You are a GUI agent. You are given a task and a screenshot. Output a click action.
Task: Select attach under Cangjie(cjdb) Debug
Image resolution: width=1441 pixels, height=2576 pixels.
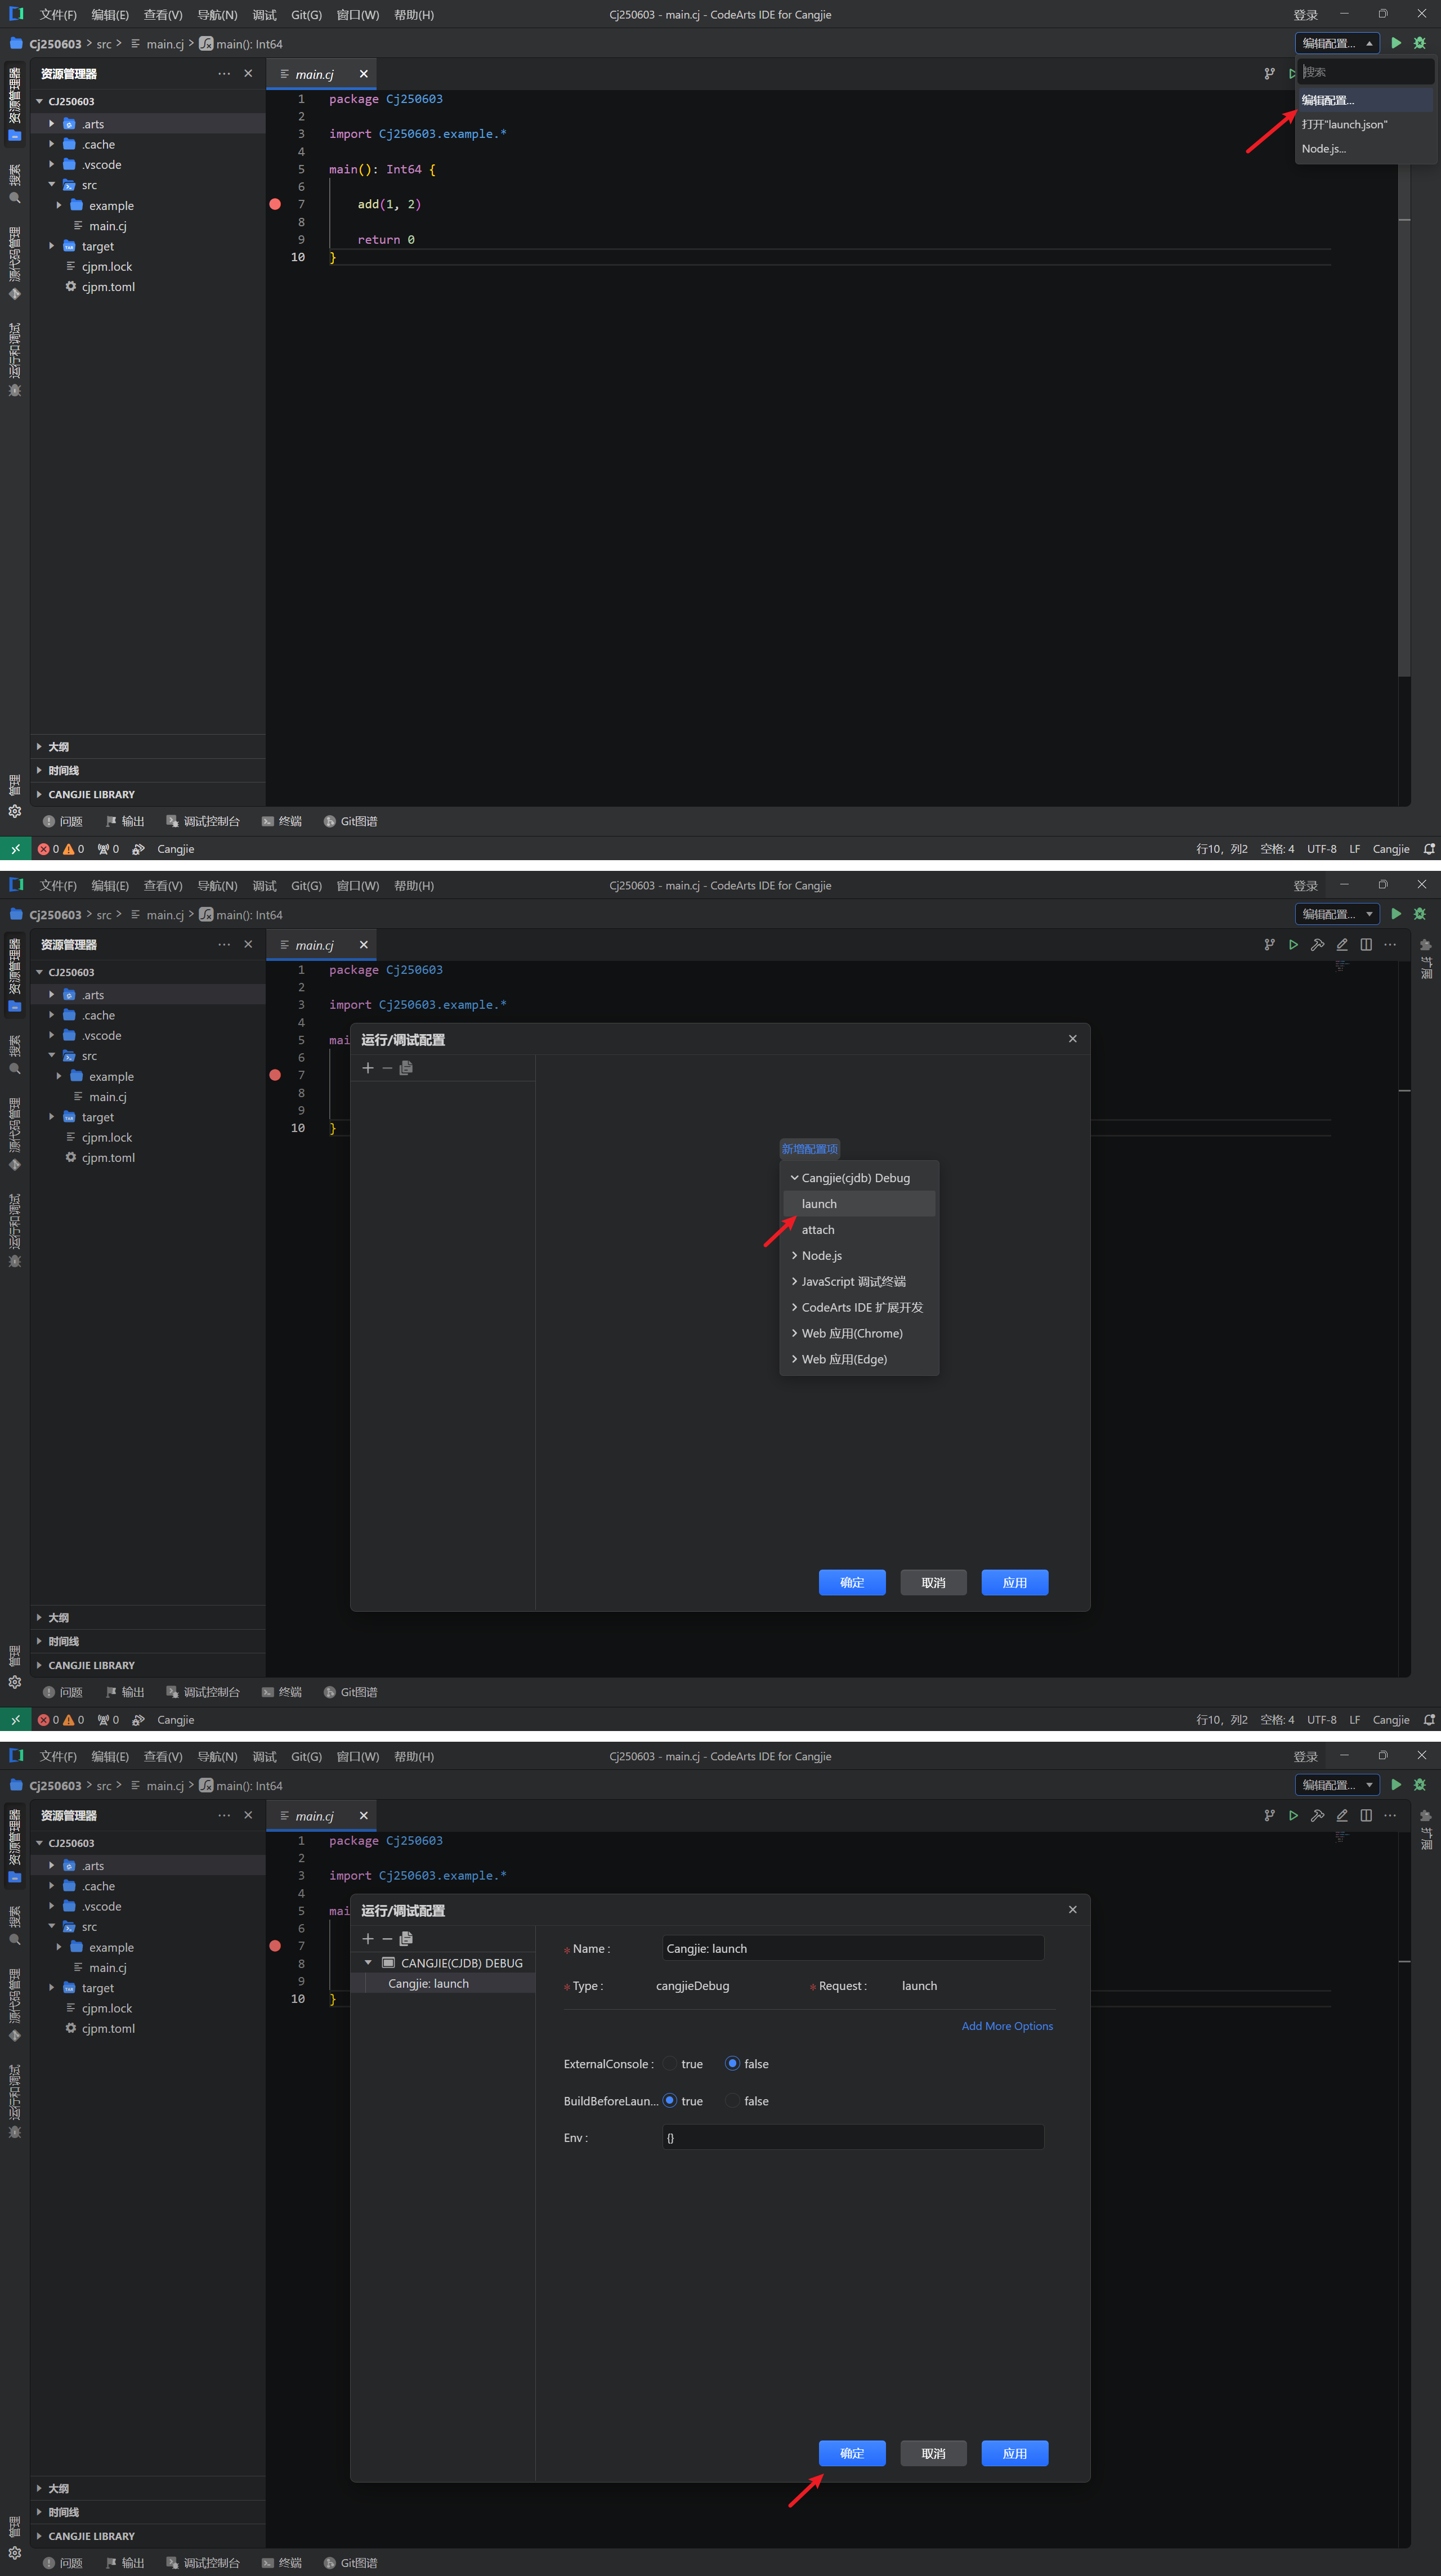pyautogui.click(x=818, y=1230)
